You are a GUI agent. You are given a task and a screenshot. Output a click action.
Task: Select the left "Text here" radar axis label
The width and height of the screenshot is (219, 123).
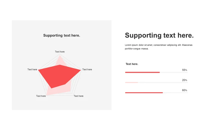pyautogui.click(x=32, y=69)
